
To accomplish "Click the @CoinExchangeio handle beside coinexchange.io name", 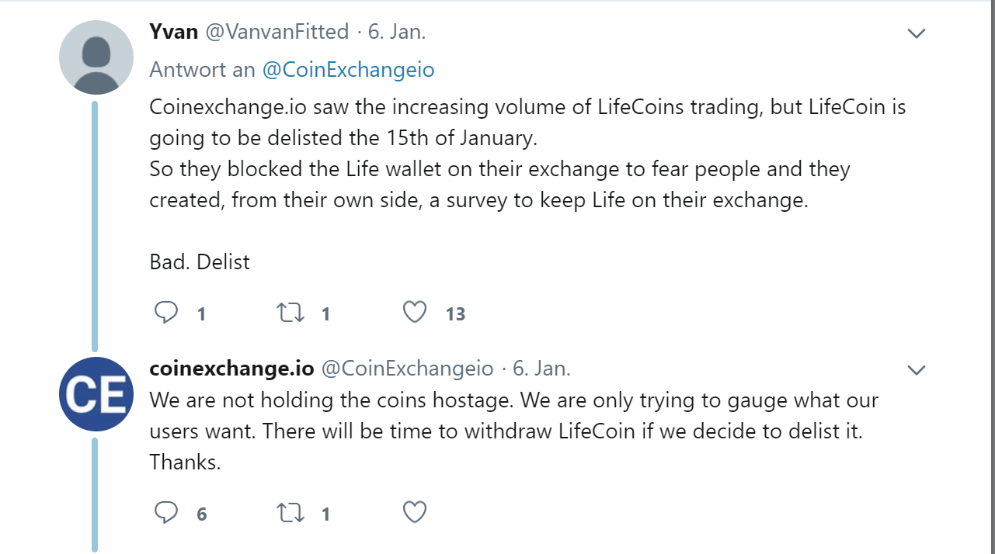I will coord(408,369).
